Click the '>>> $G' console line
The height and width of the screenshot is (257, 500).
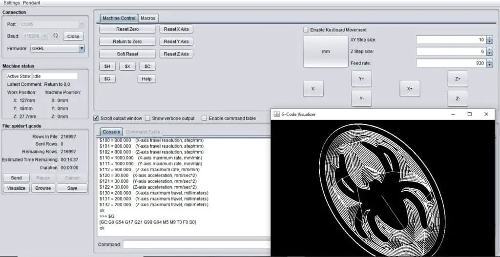pos(107,216)
